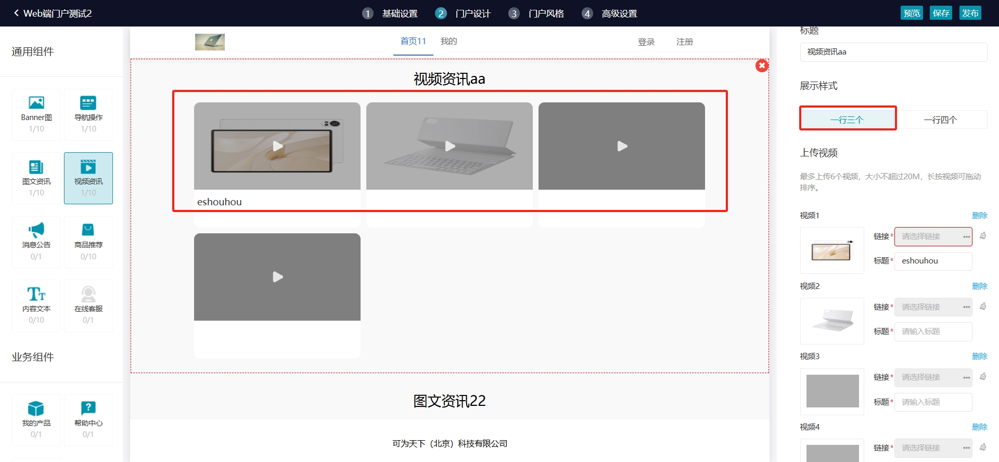The width and height of the screenshot is (999, 462).
Task: Click the 视频3 gray thumbnail in panel
Action: point(832,391)
